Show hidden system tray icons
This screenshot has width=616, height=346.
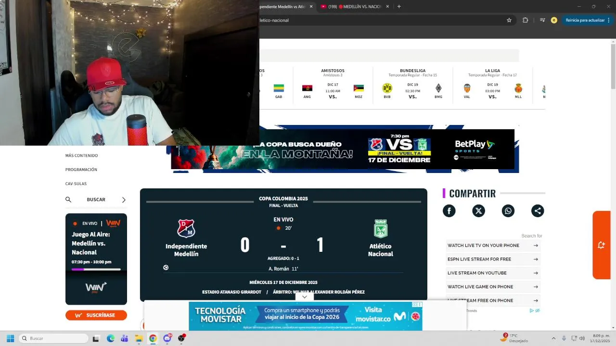pyautogui.click(x=553, y=338)
